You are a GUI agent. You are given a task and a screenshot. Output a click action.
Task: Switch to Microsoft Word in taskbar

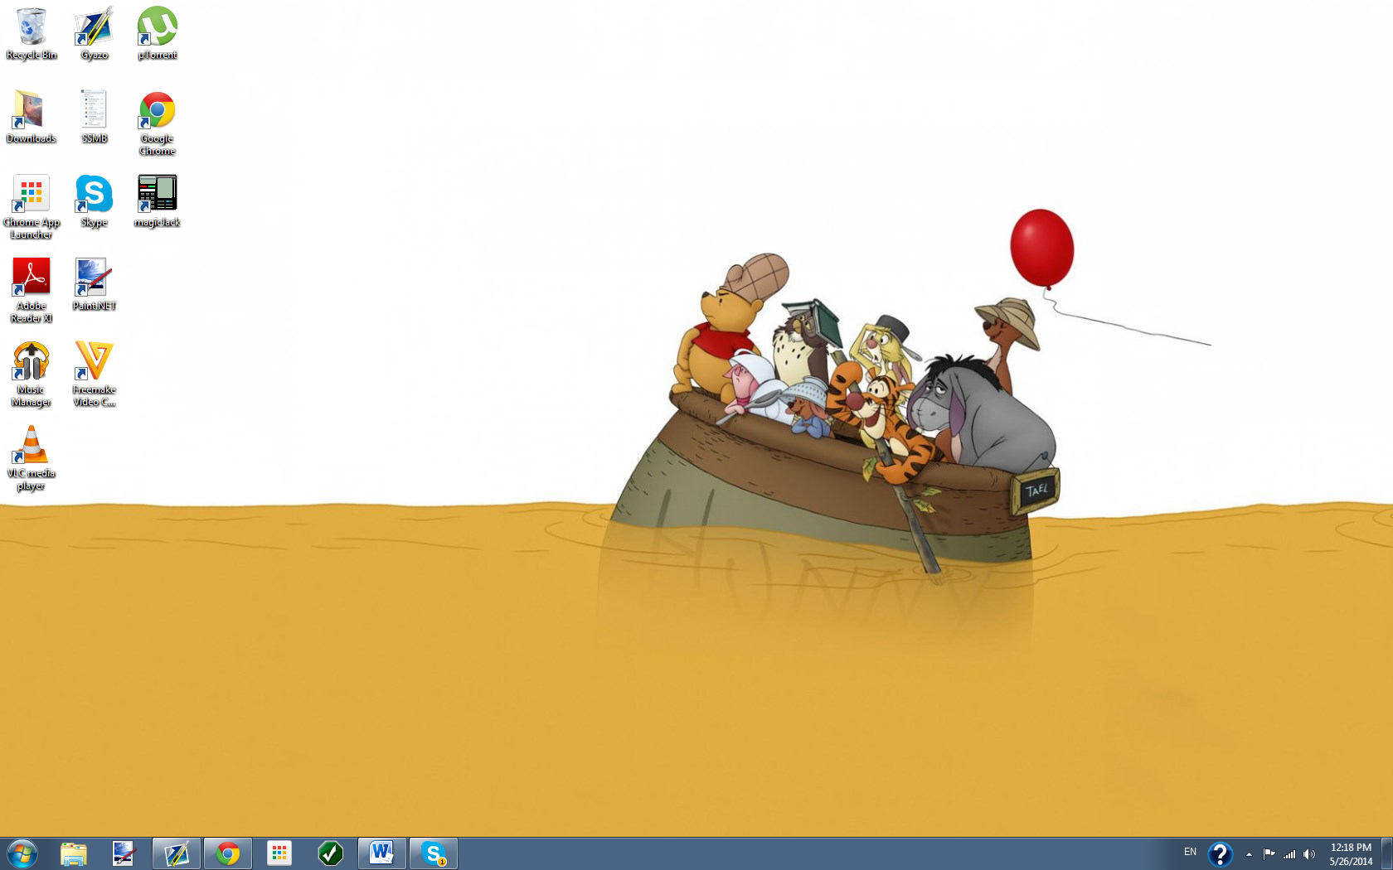click(x=382, y=853)
